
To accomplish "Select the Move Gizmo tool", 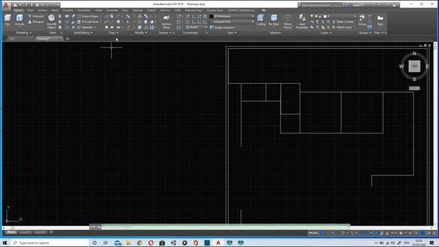I will coord(287,21).
